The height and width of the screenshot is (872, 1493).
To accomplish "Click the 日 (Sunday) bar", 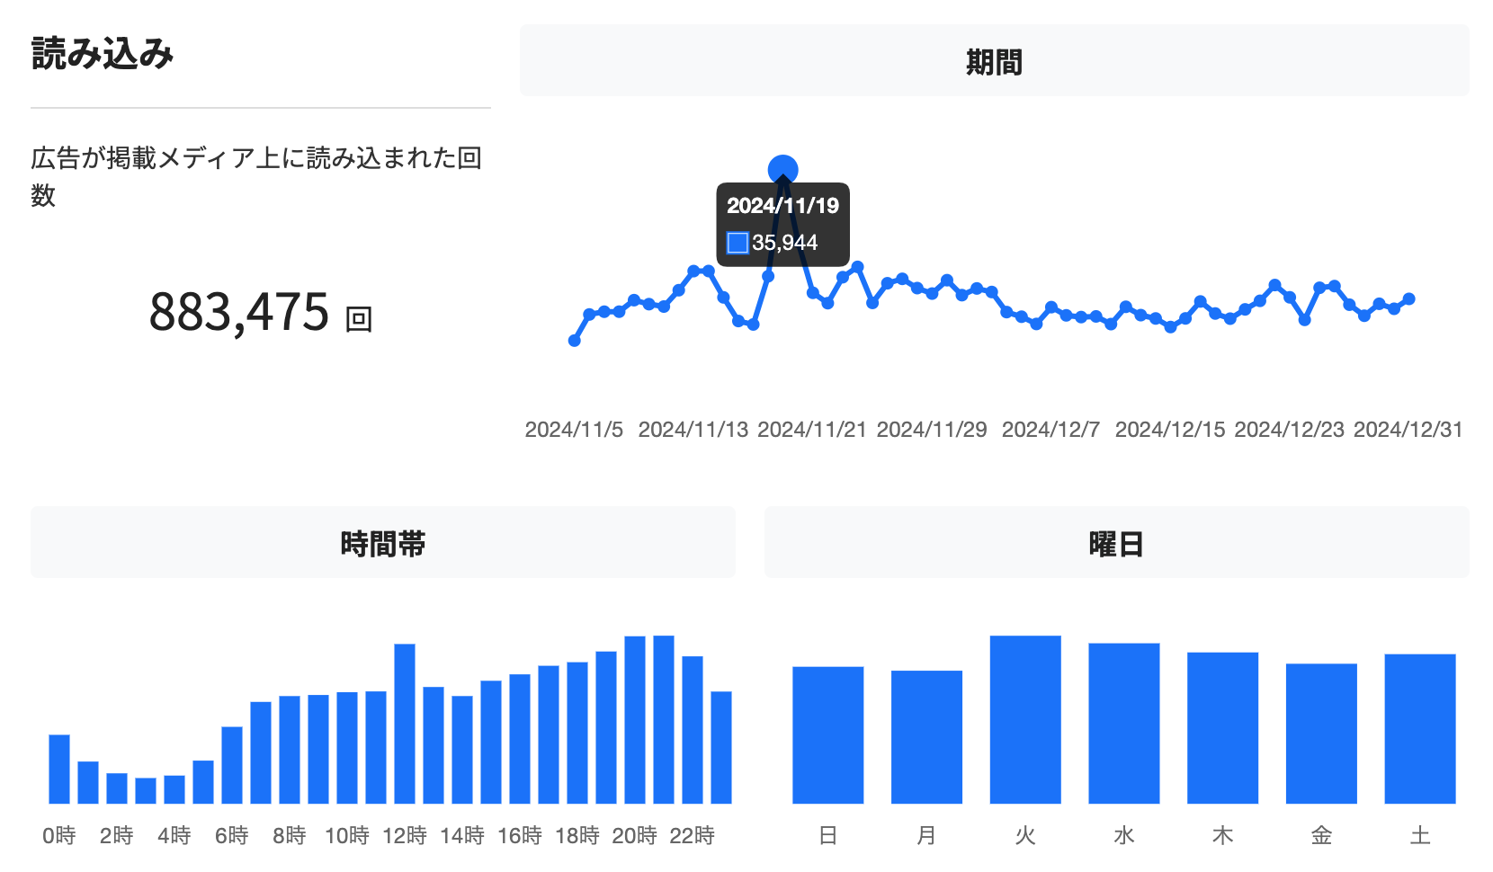I will click(x=827, y=734).
